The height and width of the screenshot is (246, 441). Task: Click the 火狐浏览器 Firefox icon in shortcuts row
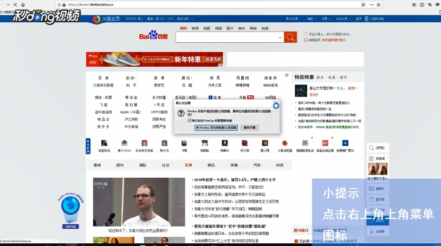(x=285, y=143)
